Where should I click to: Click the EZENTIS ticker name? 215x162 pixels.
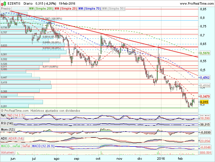(x=14, y=4)
